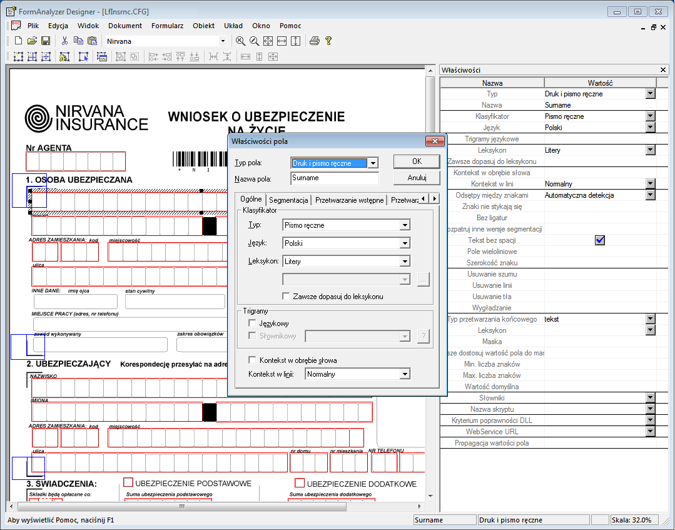This screenshot has height=530, width=675.
Task: Click the Fit to Width icon
Action: click(281, 41)
